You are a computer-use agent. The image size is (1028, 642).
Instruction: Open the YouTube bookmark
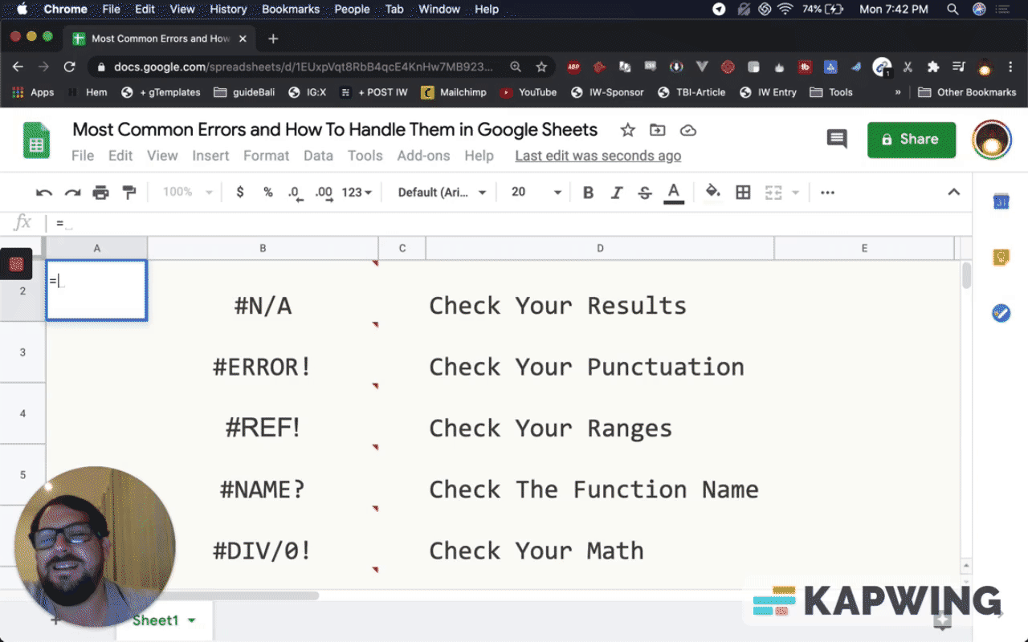pos(528,92)
